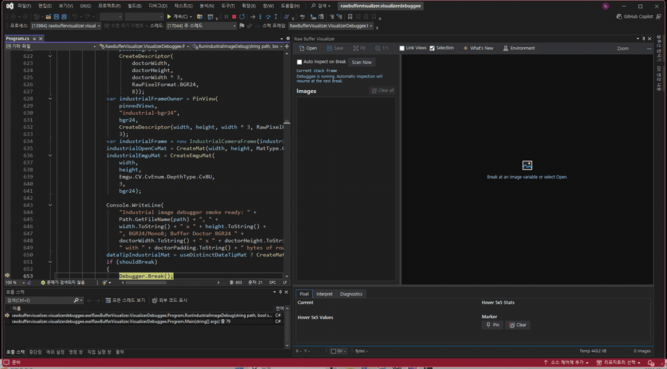
Task: Open the 디버그(D) menu
Action: (158, 6)
